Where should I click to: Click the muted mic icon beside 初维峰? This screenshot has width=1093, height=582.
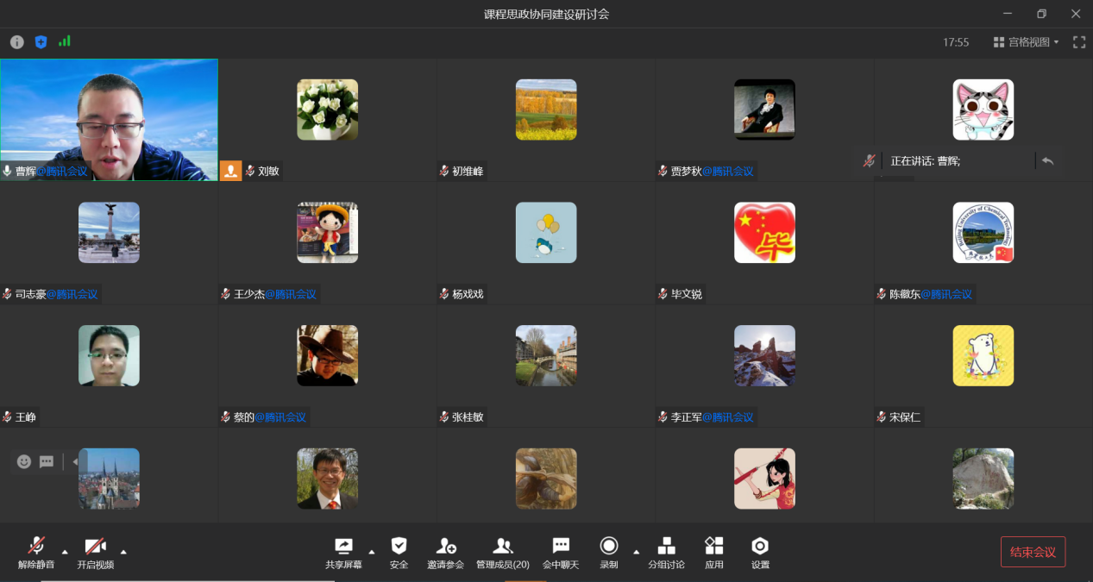(444, 171)
